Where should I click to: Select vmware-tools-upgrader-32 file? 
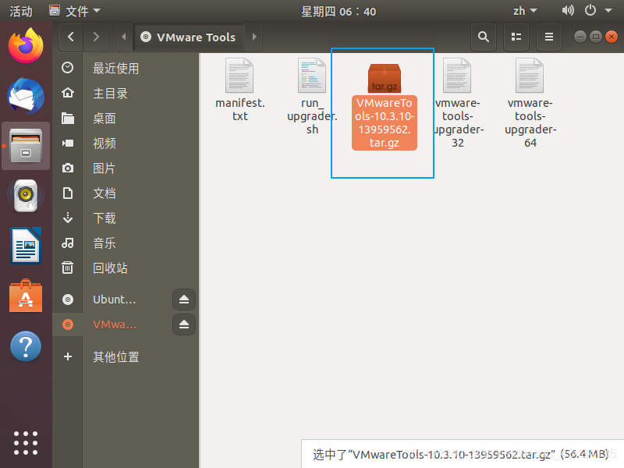click(458, 103)
